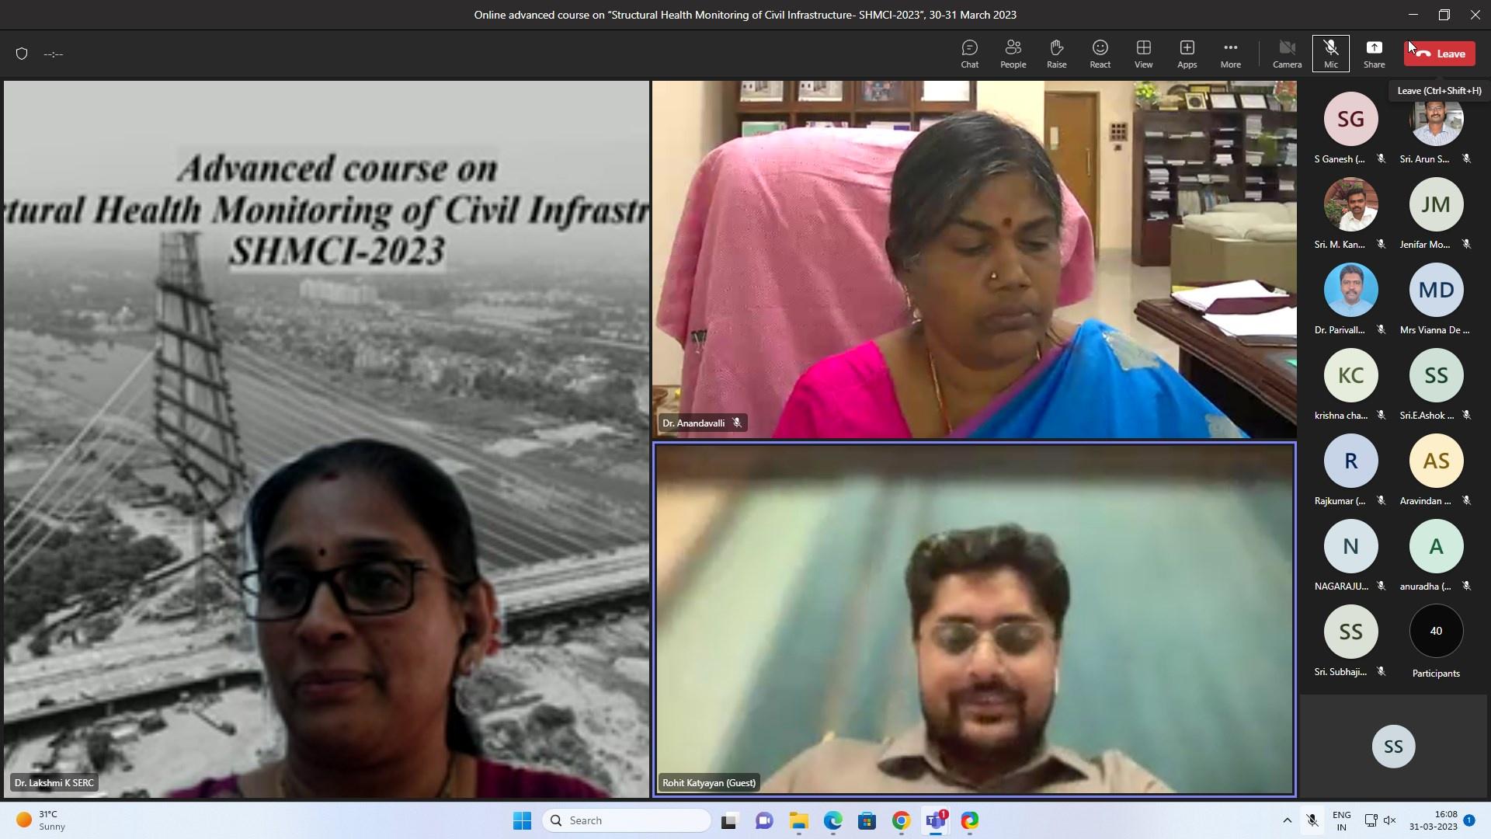Click the mute icon beside Dr. Anandavalli
The image size is (1491, 839).
pyautogui.click(x=737, y=423)
